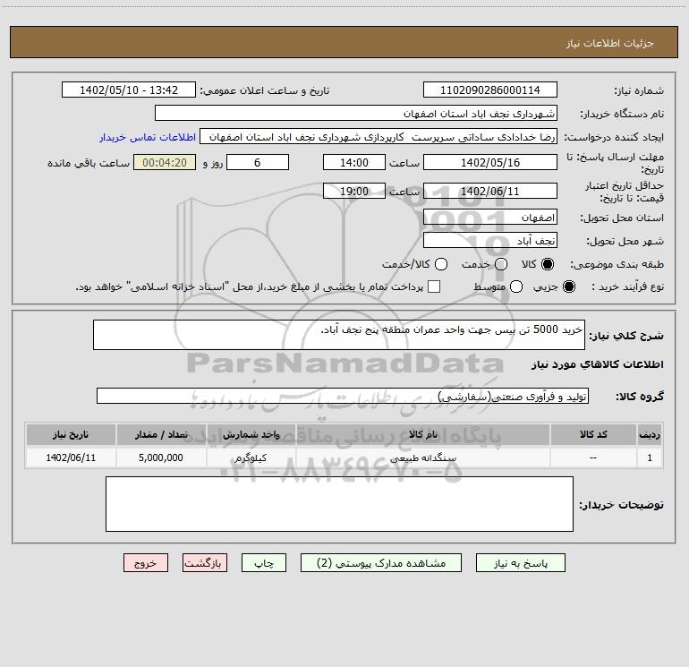
Task: Click the buyer organization name field
Action: [x=356, y=113]
